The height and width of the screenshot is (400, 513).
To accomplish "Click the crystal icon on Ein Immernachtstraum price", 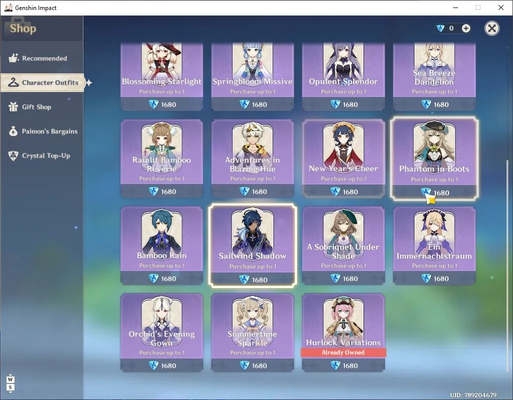I will [426, 278].
